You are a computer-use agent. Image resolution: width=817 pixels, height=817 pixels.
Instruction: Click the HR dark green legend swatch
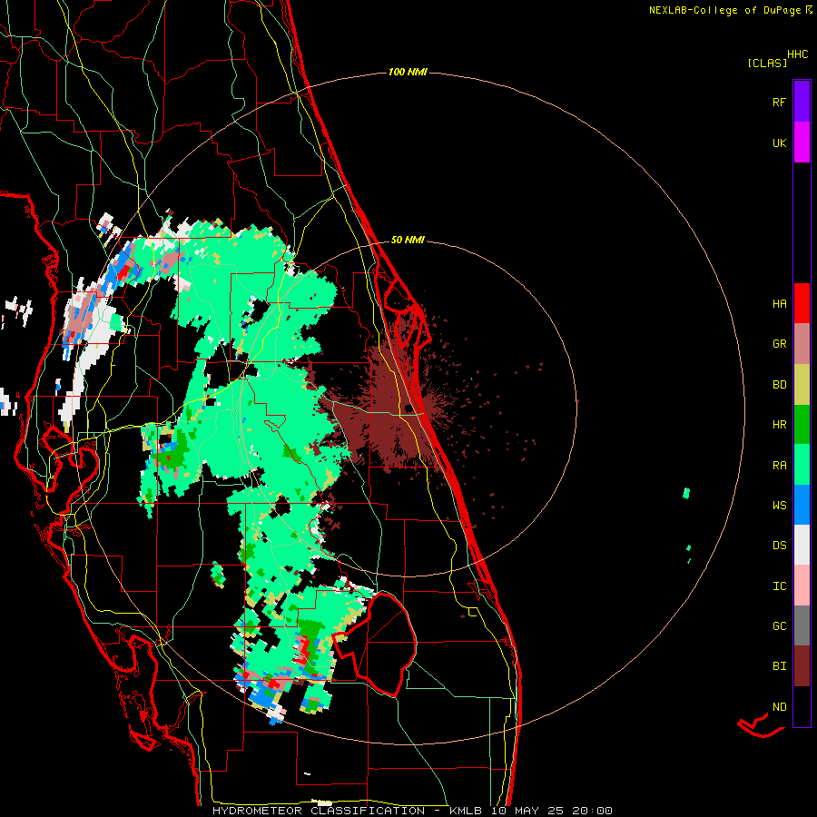coord(802,425)
